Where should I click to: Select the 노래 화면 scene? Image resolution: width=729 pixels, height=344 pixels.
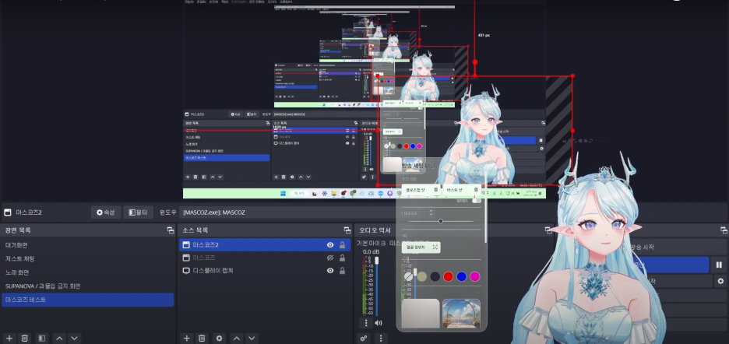(88, 272)
